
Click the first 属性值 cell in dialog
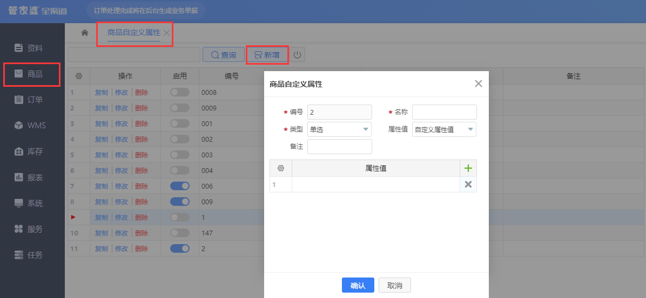point(376,184)
